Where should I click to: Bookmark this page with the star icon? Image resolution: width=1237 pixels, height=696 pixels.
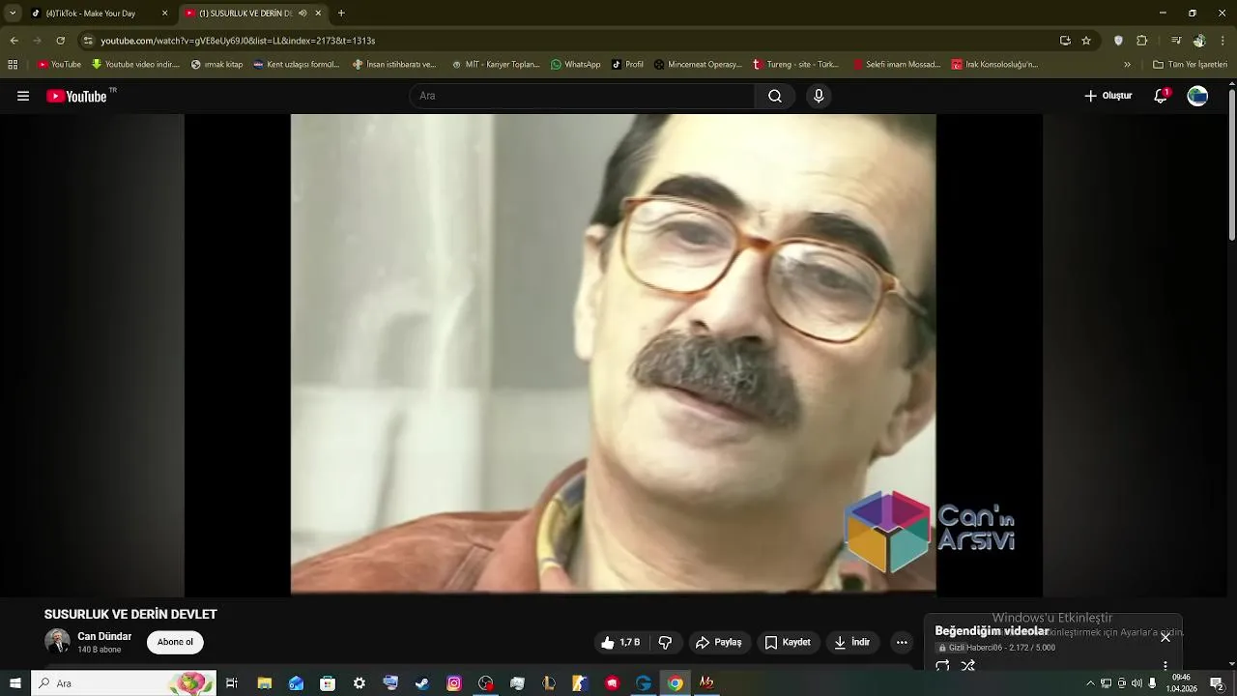pyautogui.click(x=1086, y=41)
